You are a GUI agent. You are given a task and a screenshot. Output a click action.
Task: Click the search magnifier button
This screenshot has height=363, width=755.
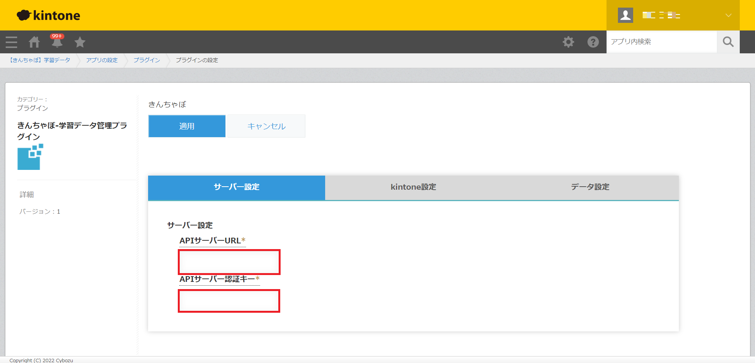728,42
